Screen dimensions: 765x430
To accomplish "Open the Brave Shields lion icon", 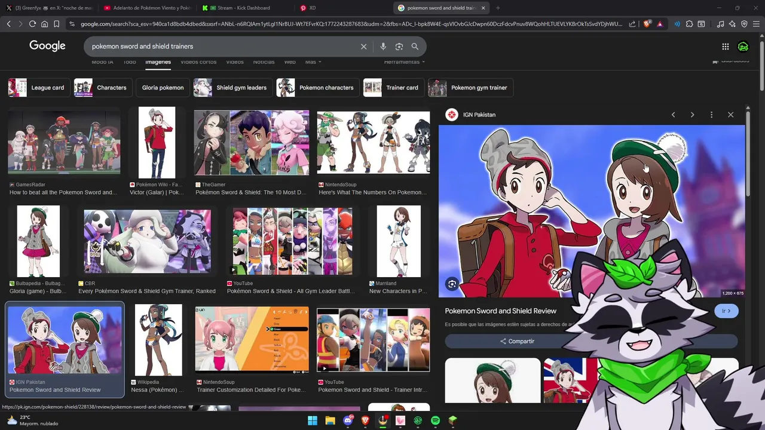I will (x=647, y=24).
